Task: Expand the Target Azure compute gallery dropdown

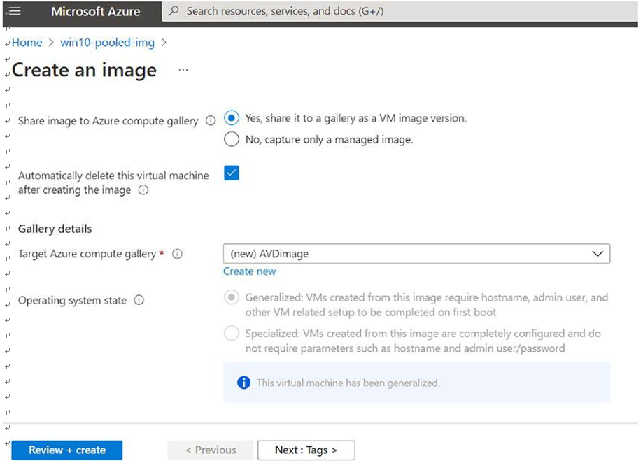Action: 416,254
